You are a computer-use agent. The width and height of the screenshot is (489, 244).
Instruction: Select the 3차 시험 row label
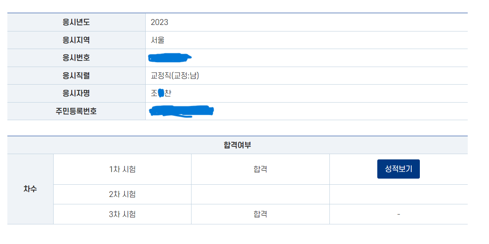[x=122, y=214]
